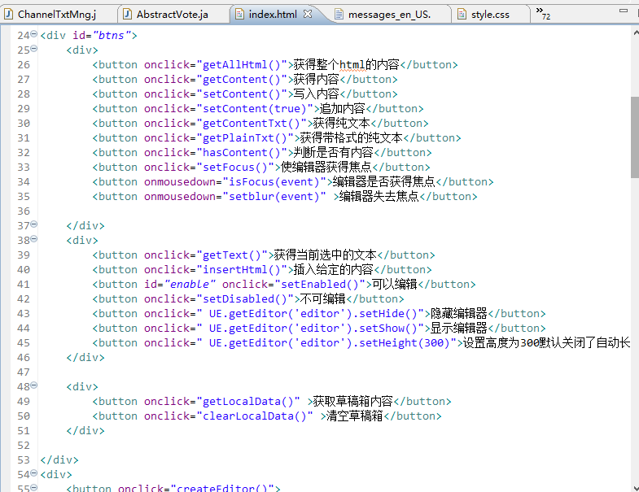Click on getLocalData() in line 49
The width and height of the screenshot is (639, 492).
tap(248, 402)
